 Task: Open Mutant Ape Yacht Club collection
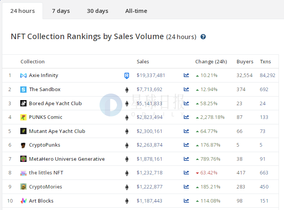[57, 131]
